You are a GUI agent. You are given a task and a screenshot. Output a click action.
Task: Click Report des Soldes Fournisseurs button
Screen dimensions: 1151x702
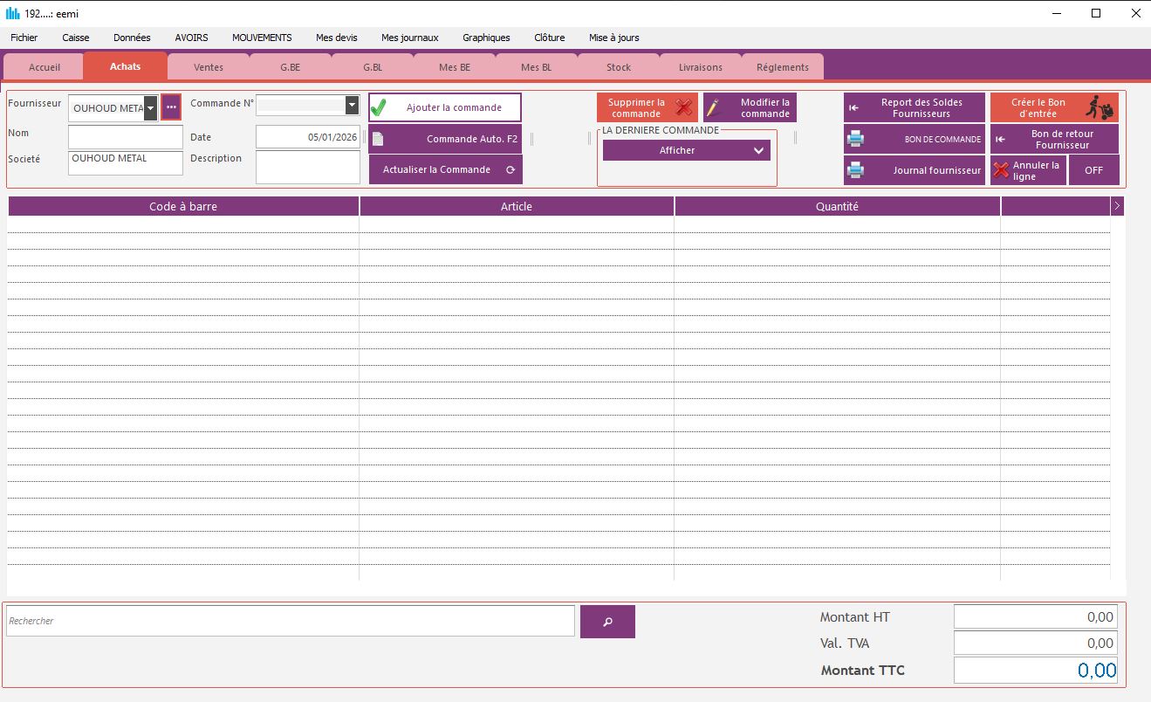point(914,108)
